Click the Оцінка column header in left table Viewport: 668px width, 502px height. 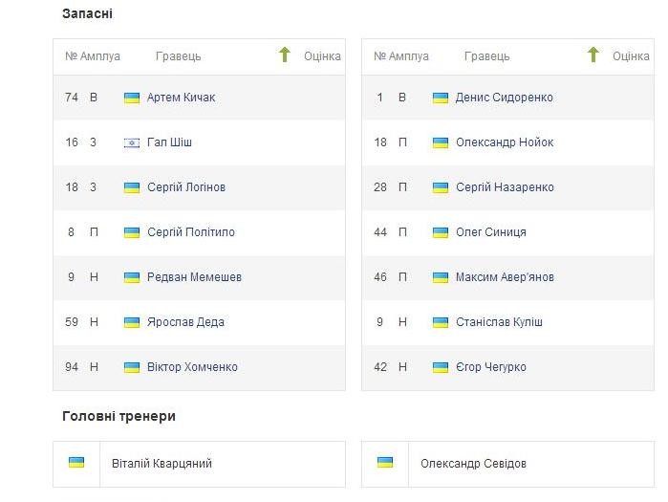(322, 56)
